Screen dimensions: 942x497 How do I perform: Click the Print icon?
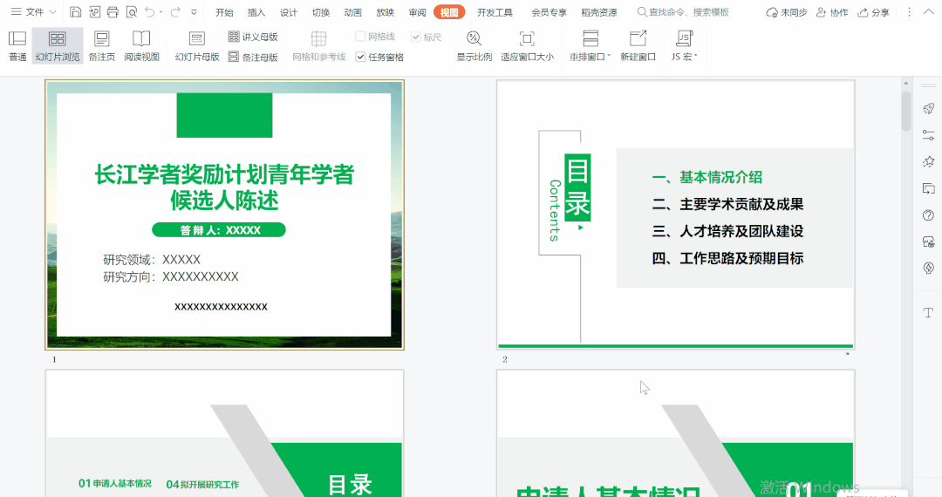[113, 12]
